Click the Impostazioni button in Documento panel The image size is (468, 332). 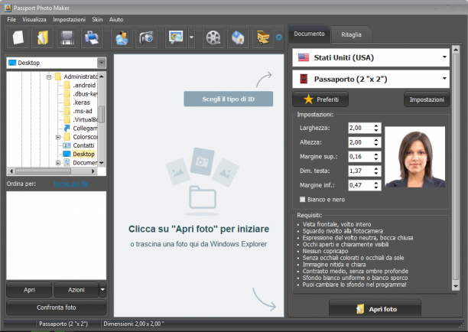click(x=427, y=99)
